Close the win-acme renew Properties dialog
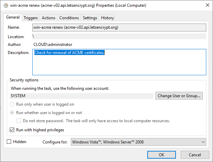213x162 pixels. (206, 6)
